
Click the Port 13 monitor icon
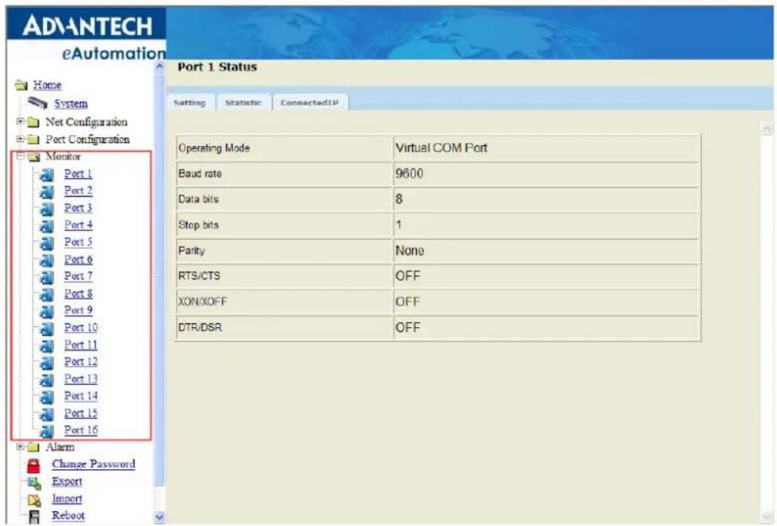(x=47, y=380)
